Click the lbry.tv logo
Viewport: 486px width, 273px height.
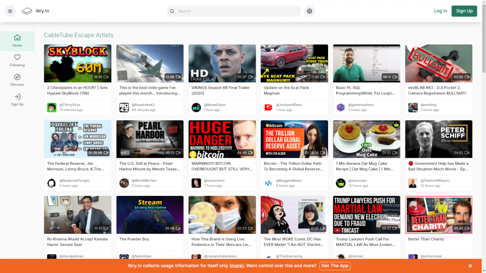pyautogui.click(x=35, y=11)
